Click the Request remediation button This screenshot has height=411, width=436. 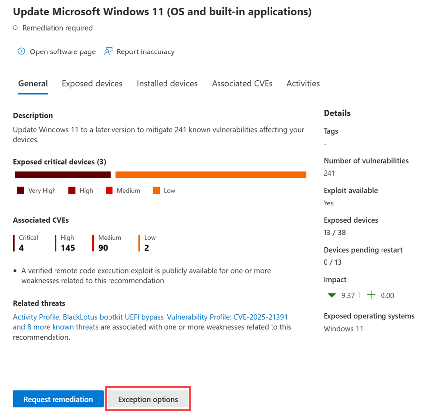click(x=58, y=399)
